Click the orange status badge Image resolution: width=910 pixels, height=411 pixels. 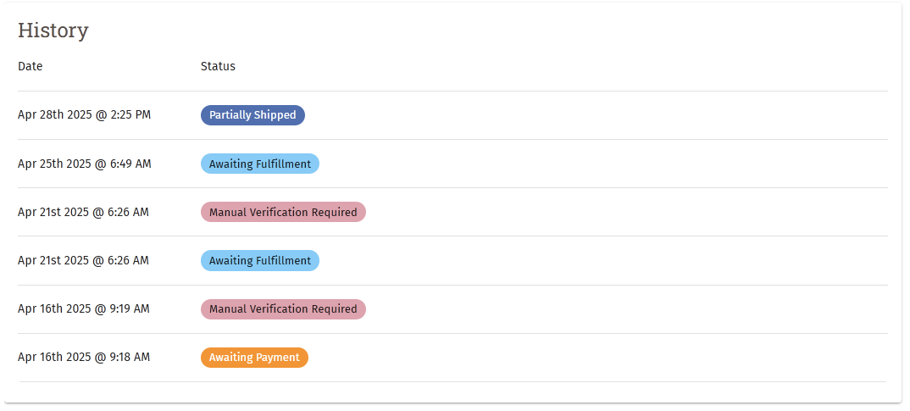(x=254, y=358)
